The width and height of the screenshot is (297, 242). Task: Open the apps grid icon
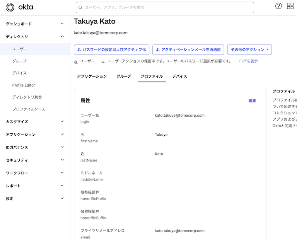click(290, 6)
